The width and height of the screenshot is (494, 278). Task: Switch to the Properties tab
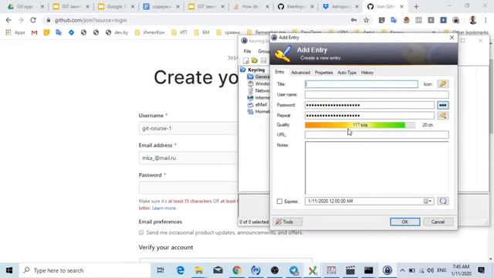323,73
